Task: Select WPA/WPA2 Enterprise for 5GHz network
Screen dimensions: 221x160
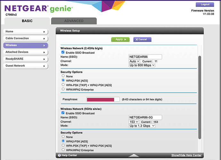Action: [x=63, y=150]
